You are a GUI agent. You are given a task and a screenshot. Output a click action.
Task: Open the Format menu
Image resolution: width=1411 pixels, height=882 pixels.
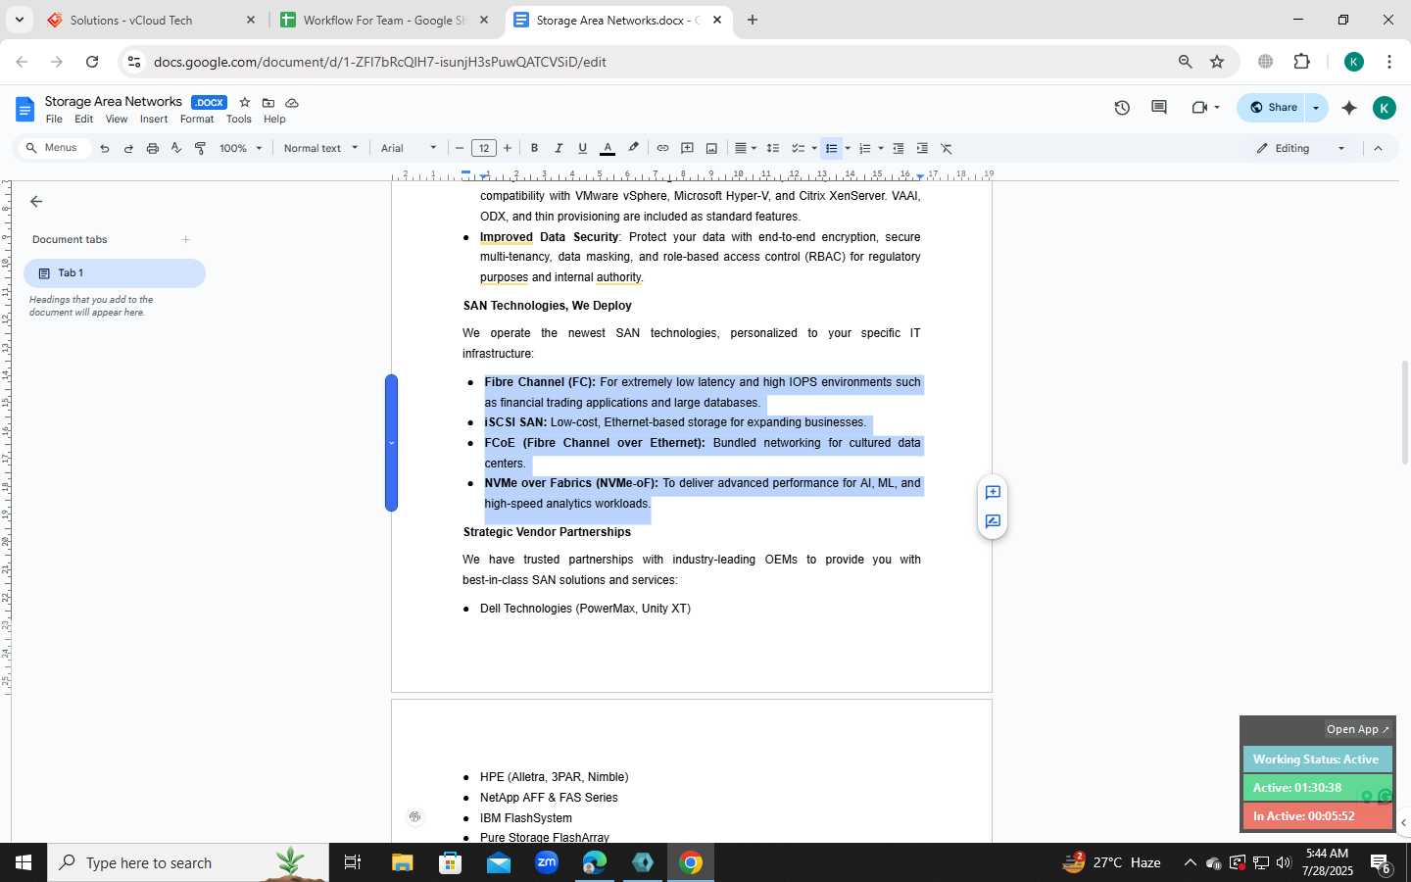(x=197, y=120)
